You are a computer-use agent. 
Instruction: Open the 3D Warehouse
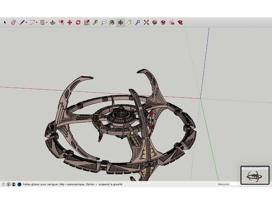click(155, 22)
